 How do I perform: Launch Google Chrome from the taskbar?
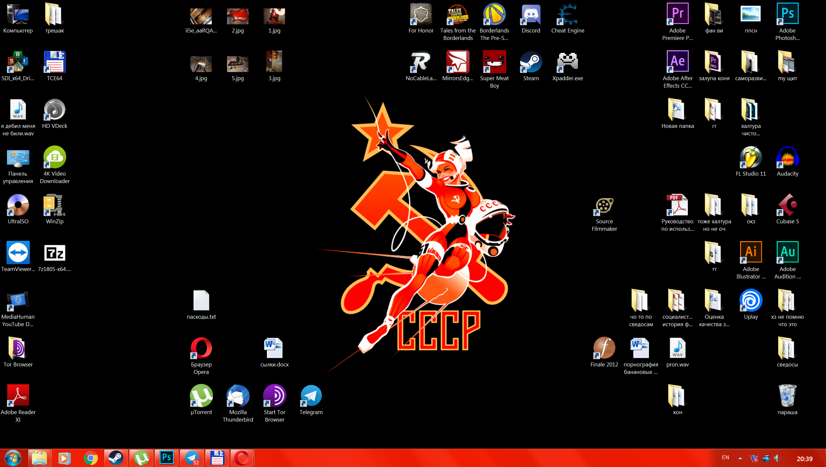(90, 458)
